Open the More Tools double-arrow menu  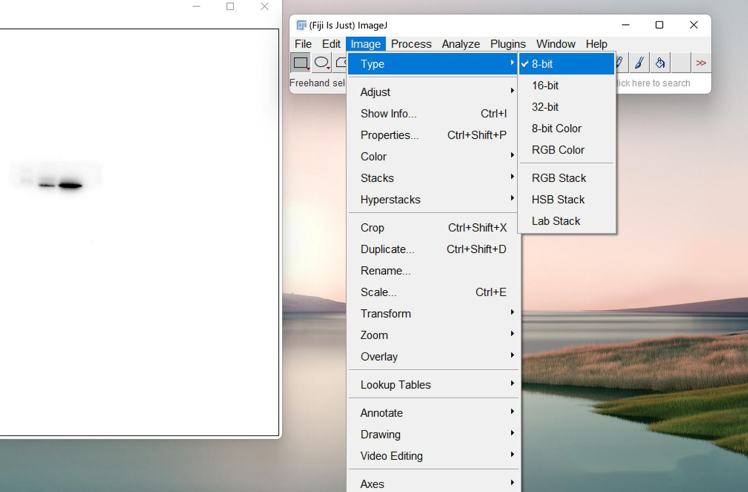[x=701, y=63]
